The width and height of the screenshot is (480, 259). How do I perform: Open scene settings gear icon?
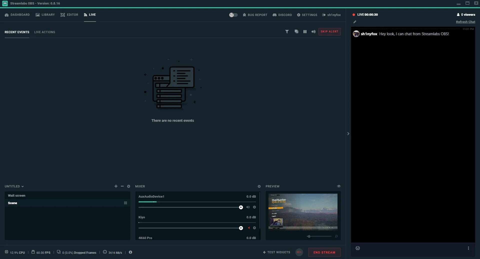pos(128,186)
